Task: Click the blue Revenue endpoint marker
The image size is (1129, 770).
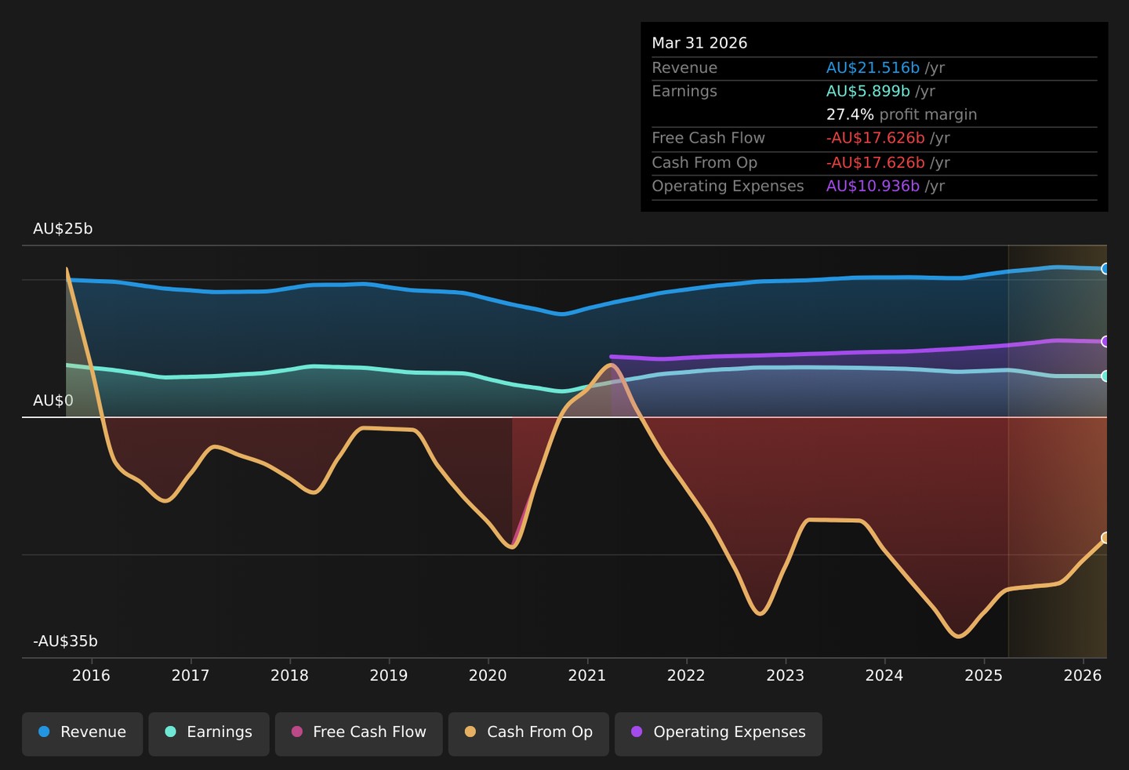Action: click(1105, 269)
